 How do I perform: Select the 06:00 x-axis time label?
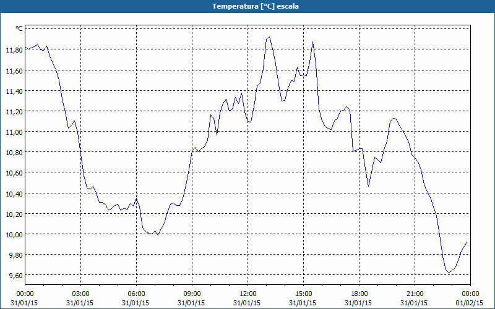(x=136, y=294)
